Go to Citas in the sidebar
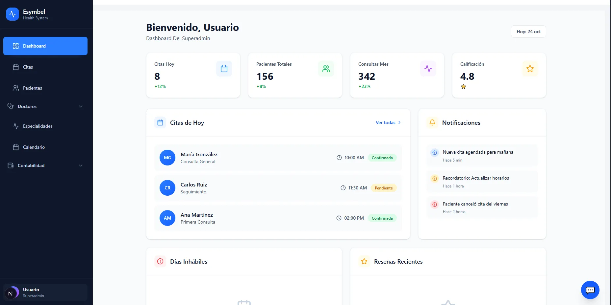Image resolution: width=611 pixels, height=305 pixels. (28, 67)
